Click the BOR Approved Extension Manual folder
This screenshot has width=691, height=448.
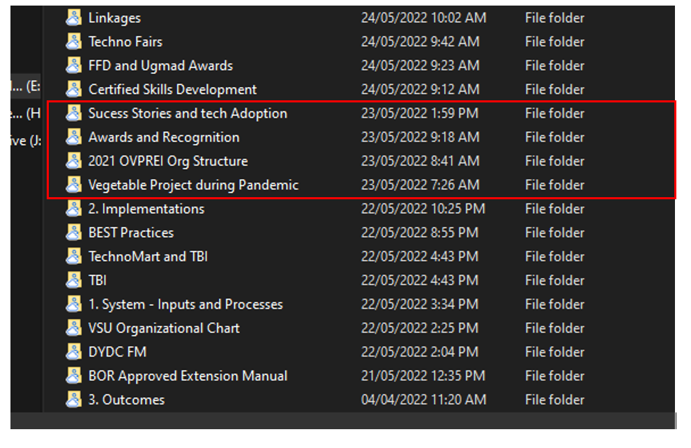(x=188, y=376)
